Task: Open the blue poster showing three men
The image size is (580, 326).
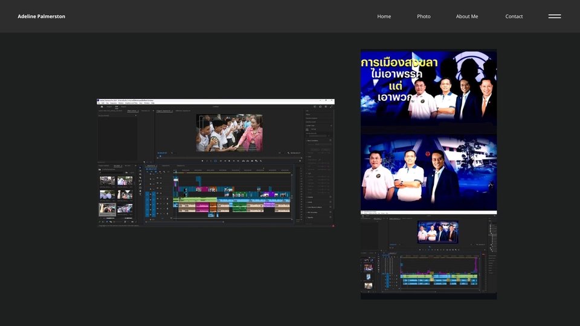Action: click(x=429, y=172)
